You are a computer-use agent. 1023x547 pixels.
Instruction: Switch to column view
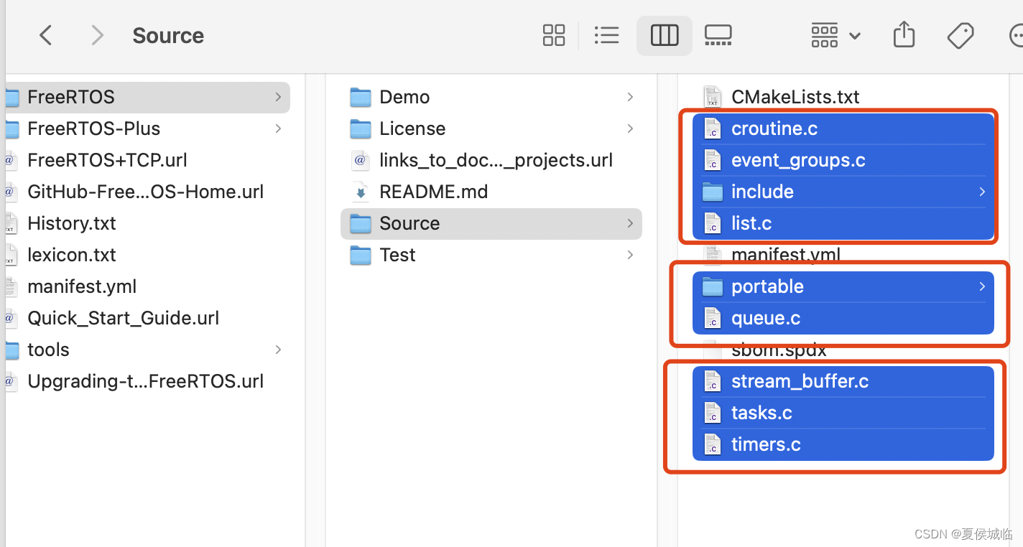tap(665, 35)
